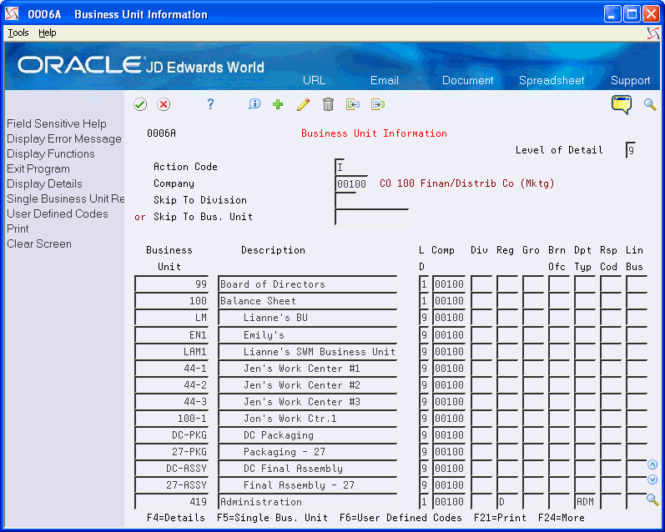This screenshot has width=665, height=532.
Task: Click the green checkmark OK icon
Action: [140, 104]
